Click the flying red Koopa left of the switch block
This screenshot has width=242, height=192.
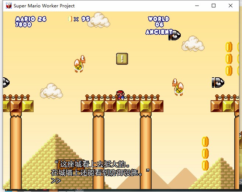[x=80, y=64]
